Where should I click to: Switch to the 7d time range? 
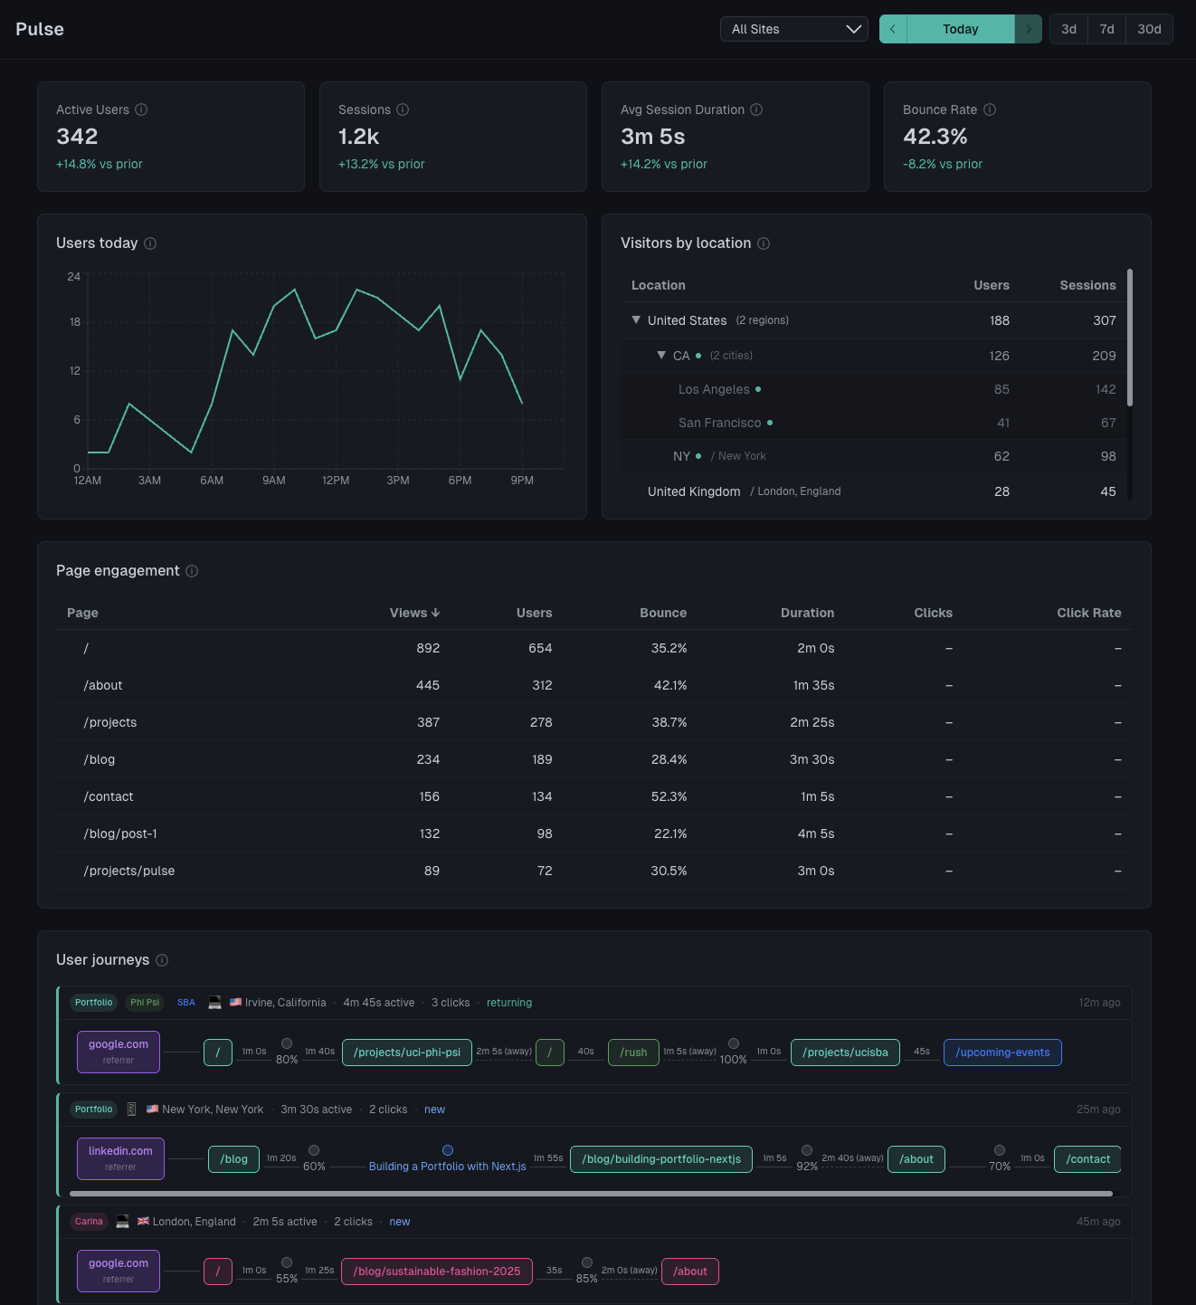point(1106,29)
